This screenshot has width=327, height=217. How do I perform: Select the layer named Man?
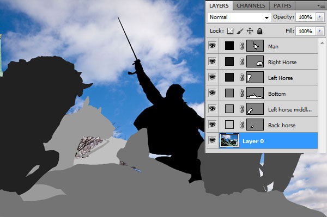coord(273,46)
